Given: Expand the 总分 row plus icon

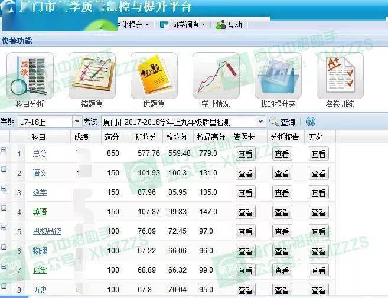Looking at the screenshot, I should tap(4, 150).
